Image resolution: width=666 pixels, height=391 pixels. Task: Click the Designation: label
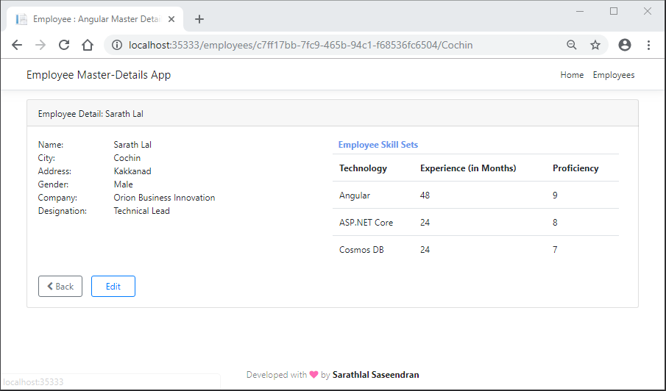(x=63, y=211)
